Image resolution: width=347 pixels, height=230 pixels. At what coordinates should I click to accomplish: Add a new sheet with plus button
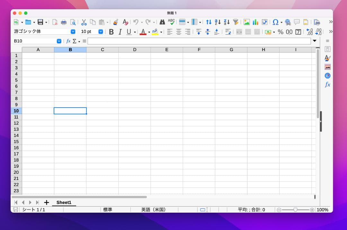tap(47, 202)
